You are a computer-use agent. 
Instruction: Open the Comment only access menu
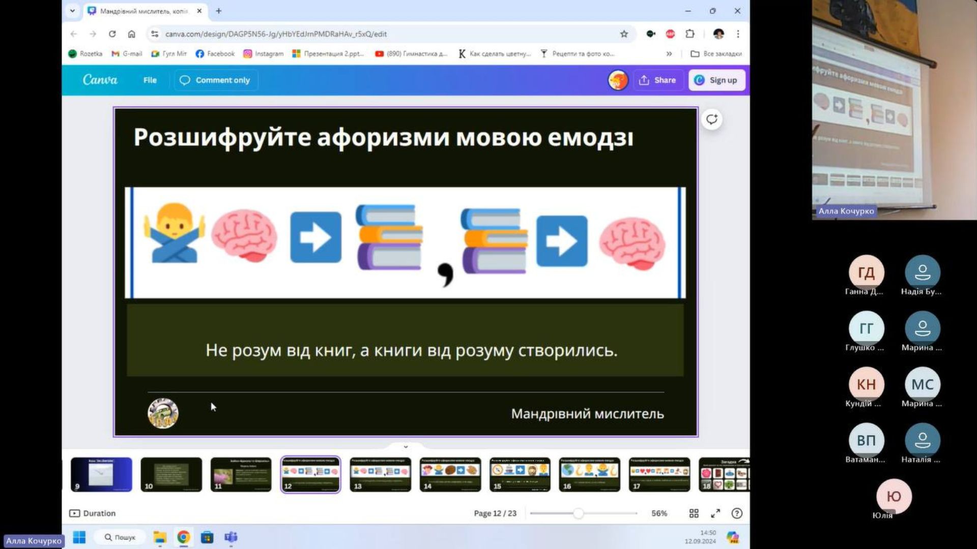tap(215, 80)
